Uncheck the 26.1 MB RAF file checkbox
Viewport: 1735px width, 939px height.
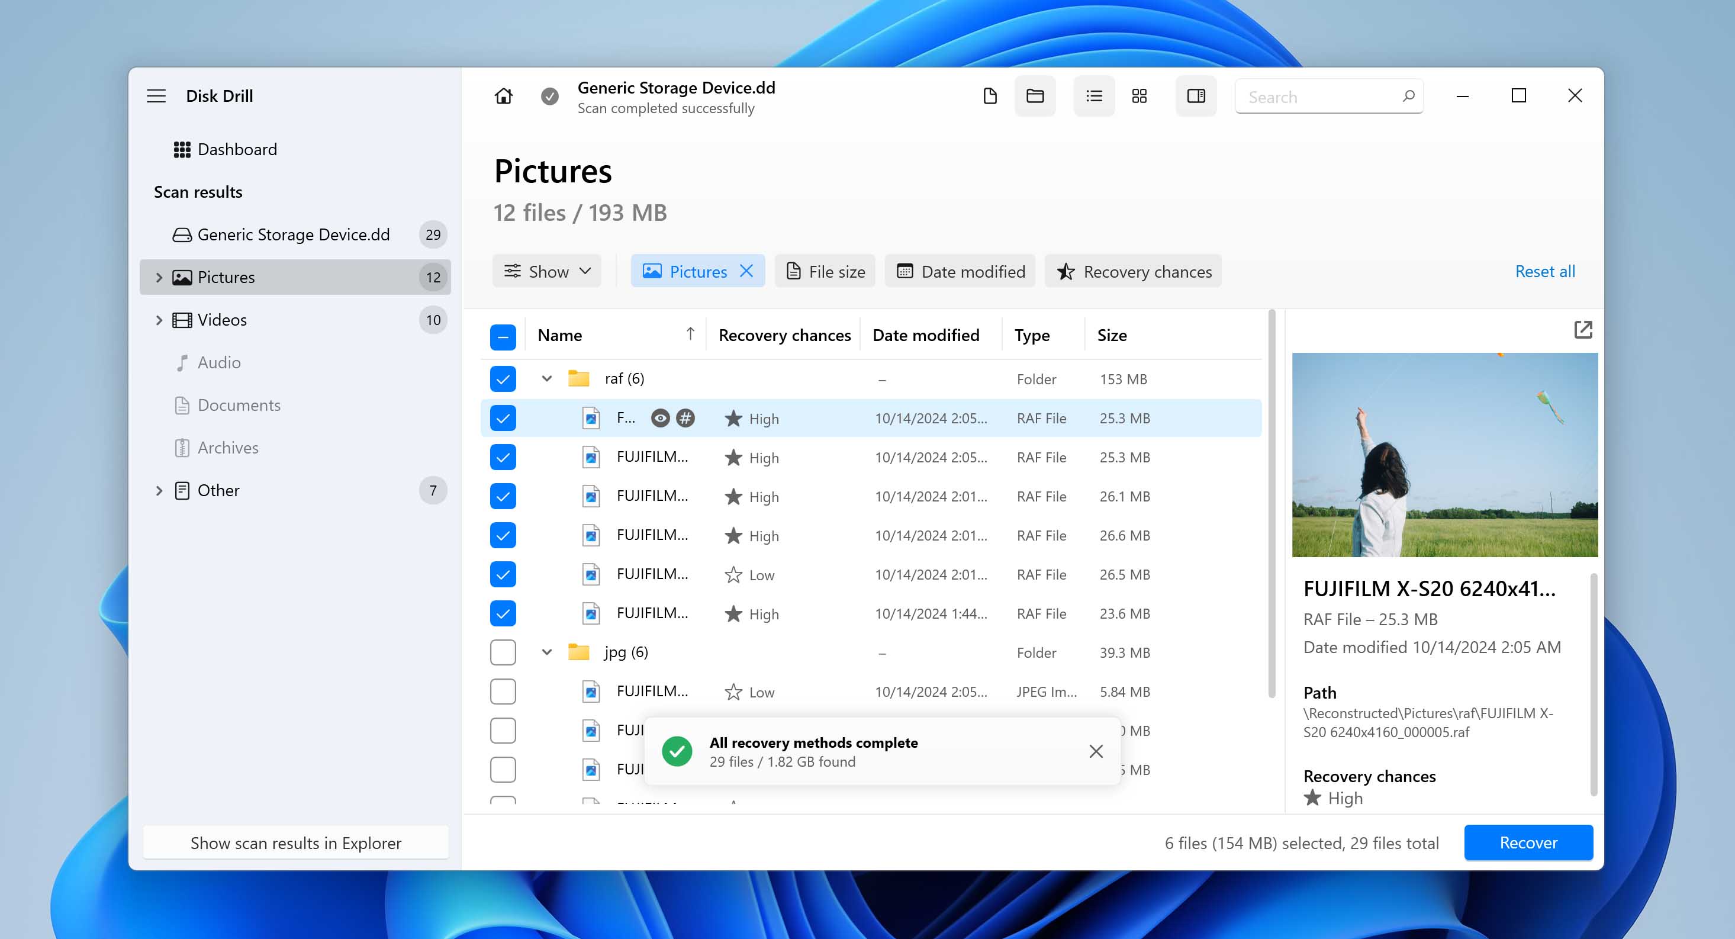pos(503,496)
